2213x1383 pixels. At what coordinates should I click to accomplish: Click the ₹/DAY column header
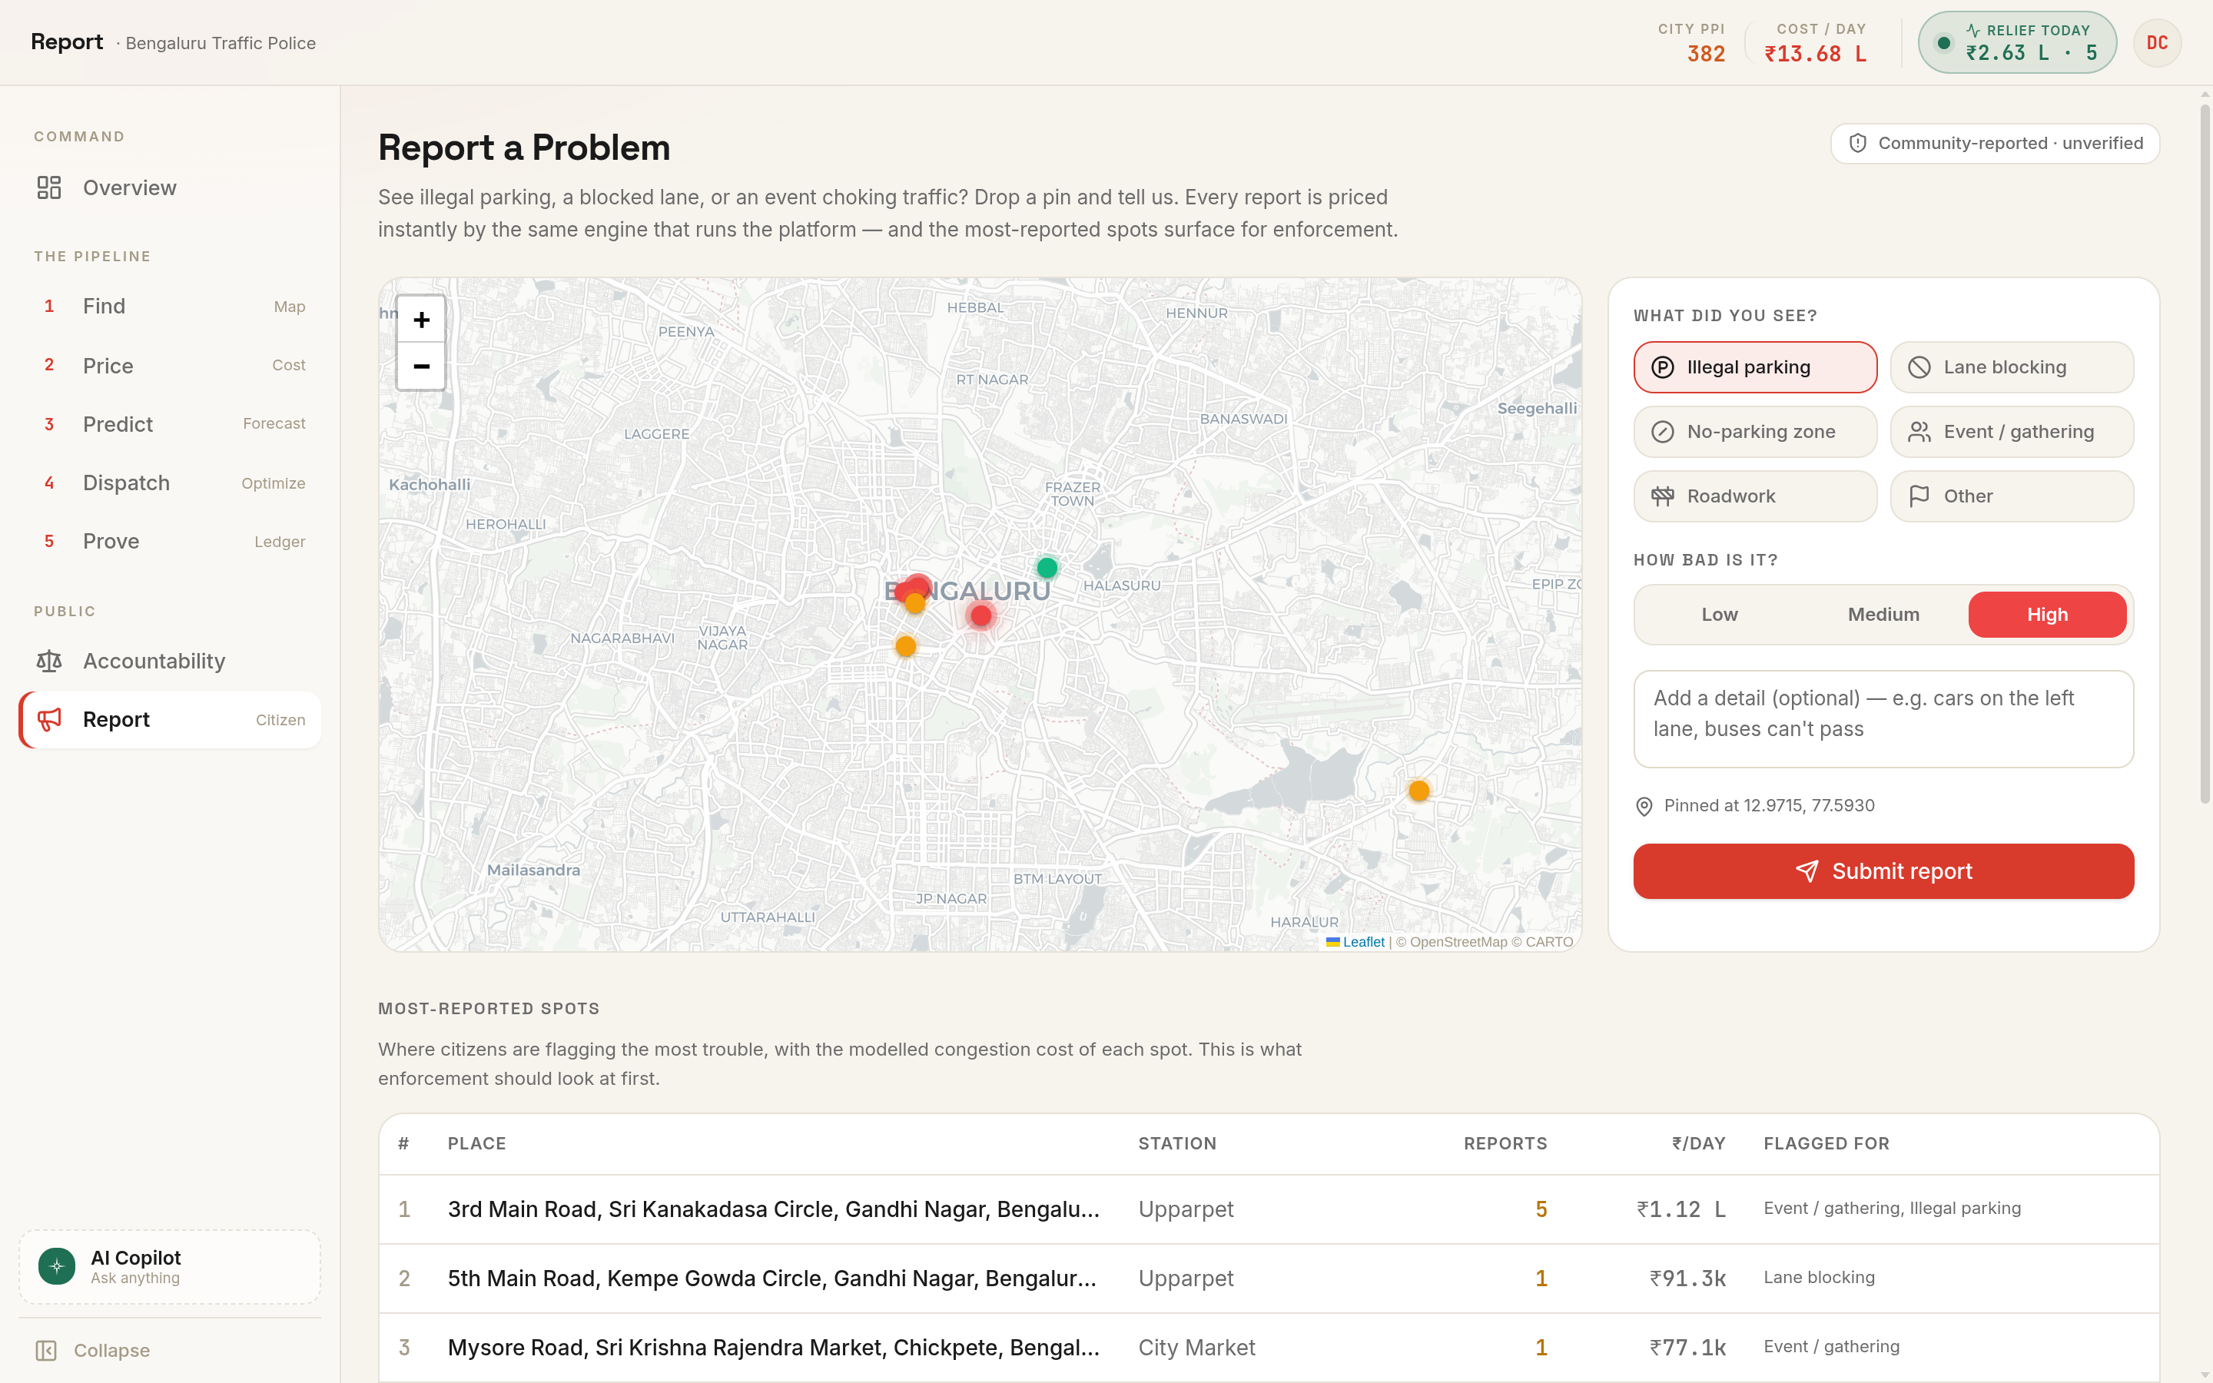pyautogui.click(x=1698, y=1143)
